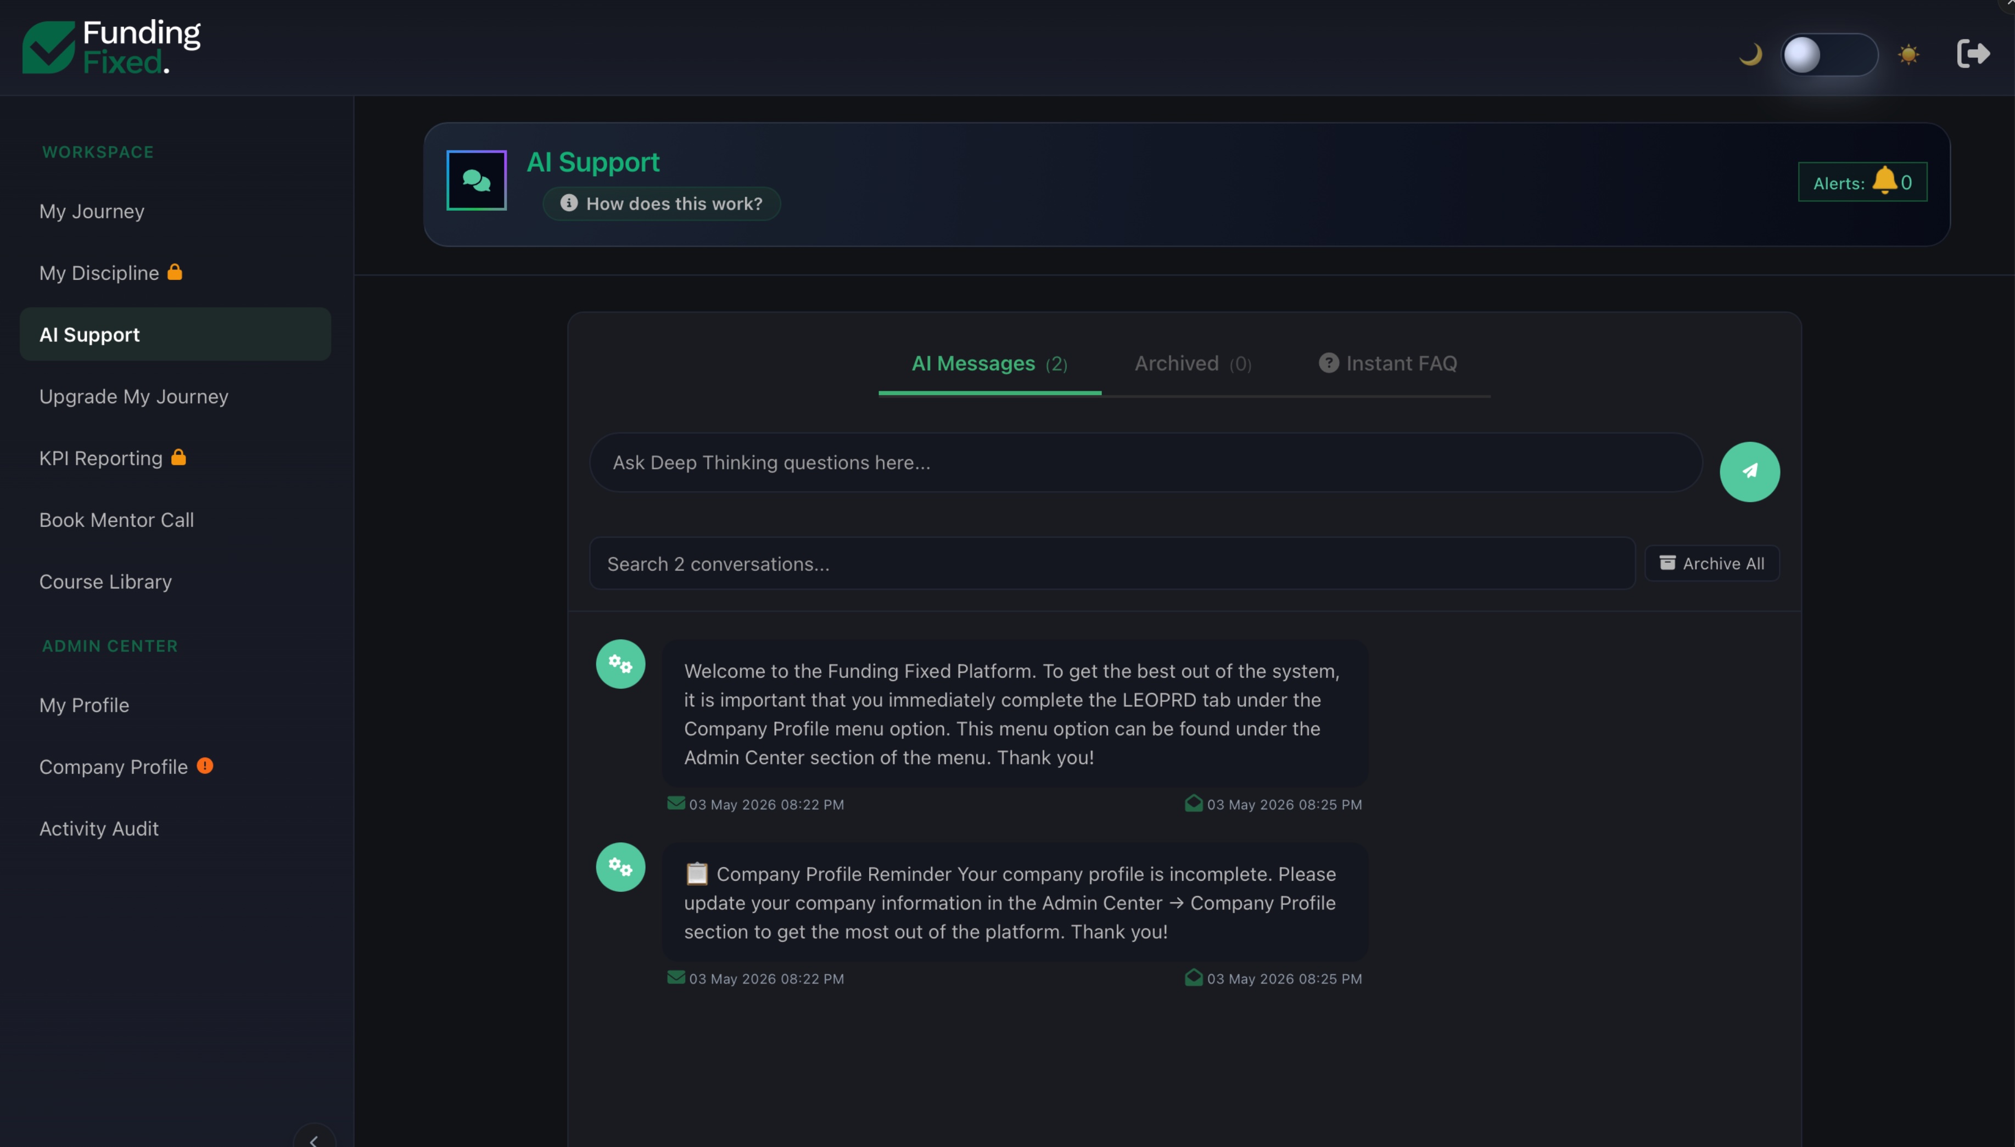Click the lock icon next to KPI Reporting
Screen dimensions: 2015x1147
coord(179,457)
